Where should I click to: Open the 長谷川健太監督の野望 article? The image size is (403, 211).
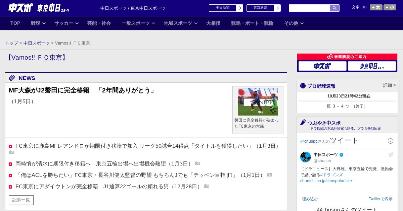click(x=140, y=175)
